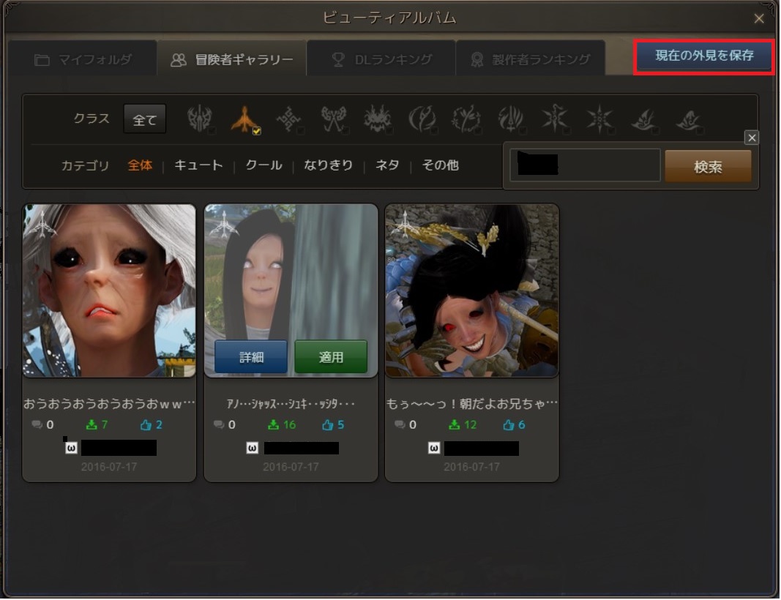Screen dimensions: 781x600
Task: Click date 2016-07-17 under おうおうおう card
Action: [x=109, y=467]
